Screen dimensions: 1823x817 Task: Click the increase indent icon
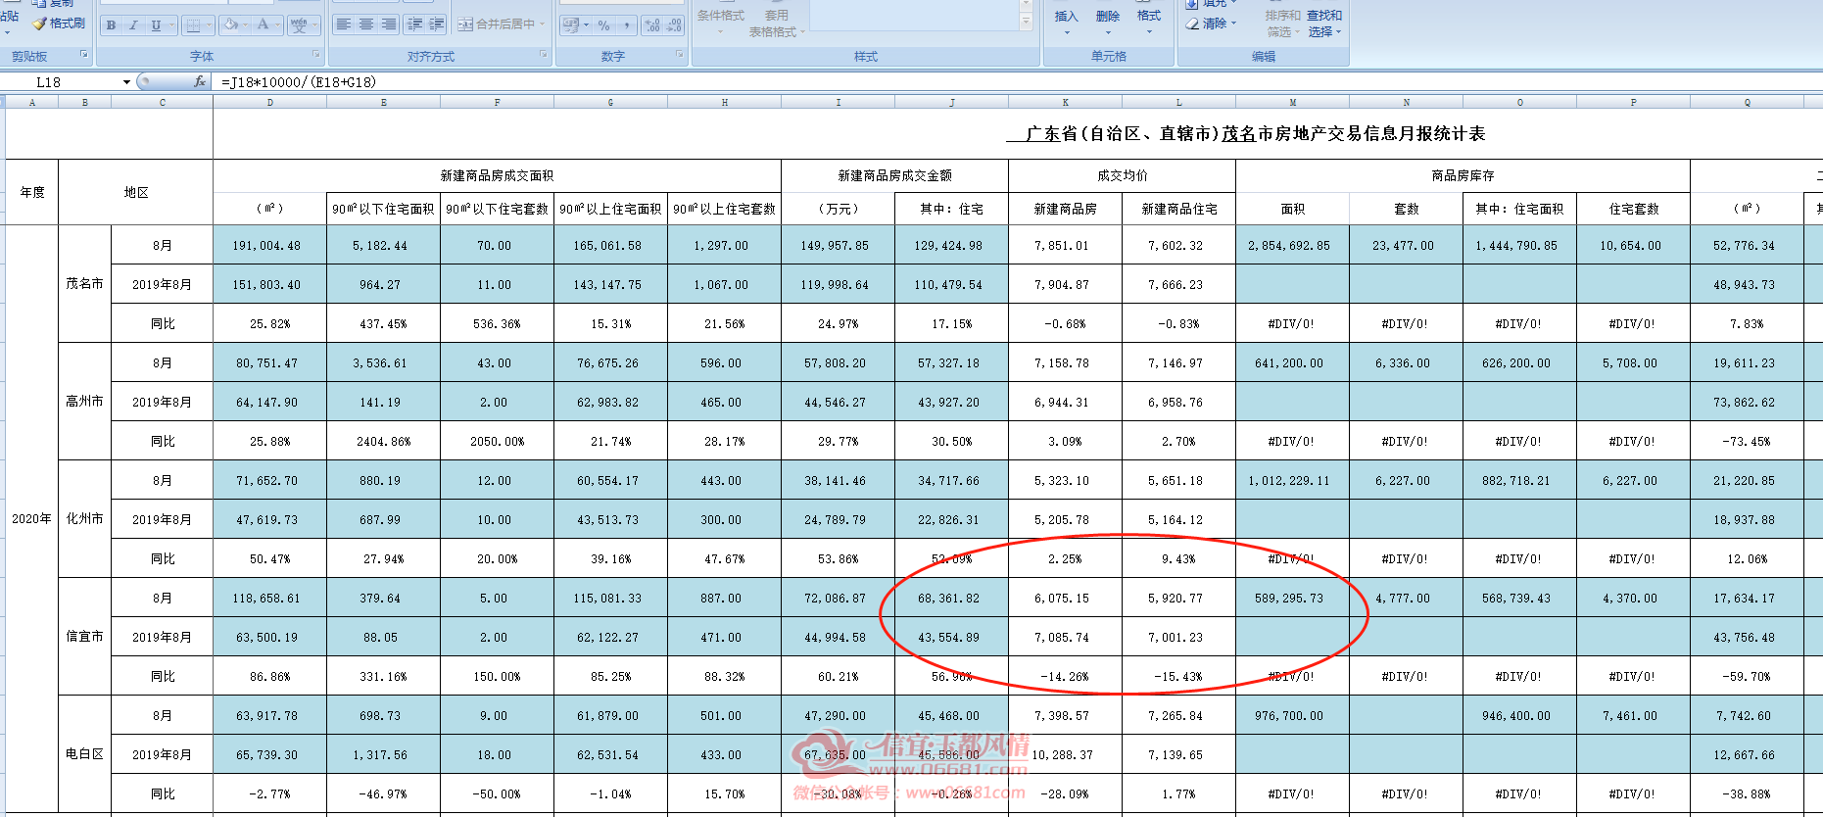point(437,24)
